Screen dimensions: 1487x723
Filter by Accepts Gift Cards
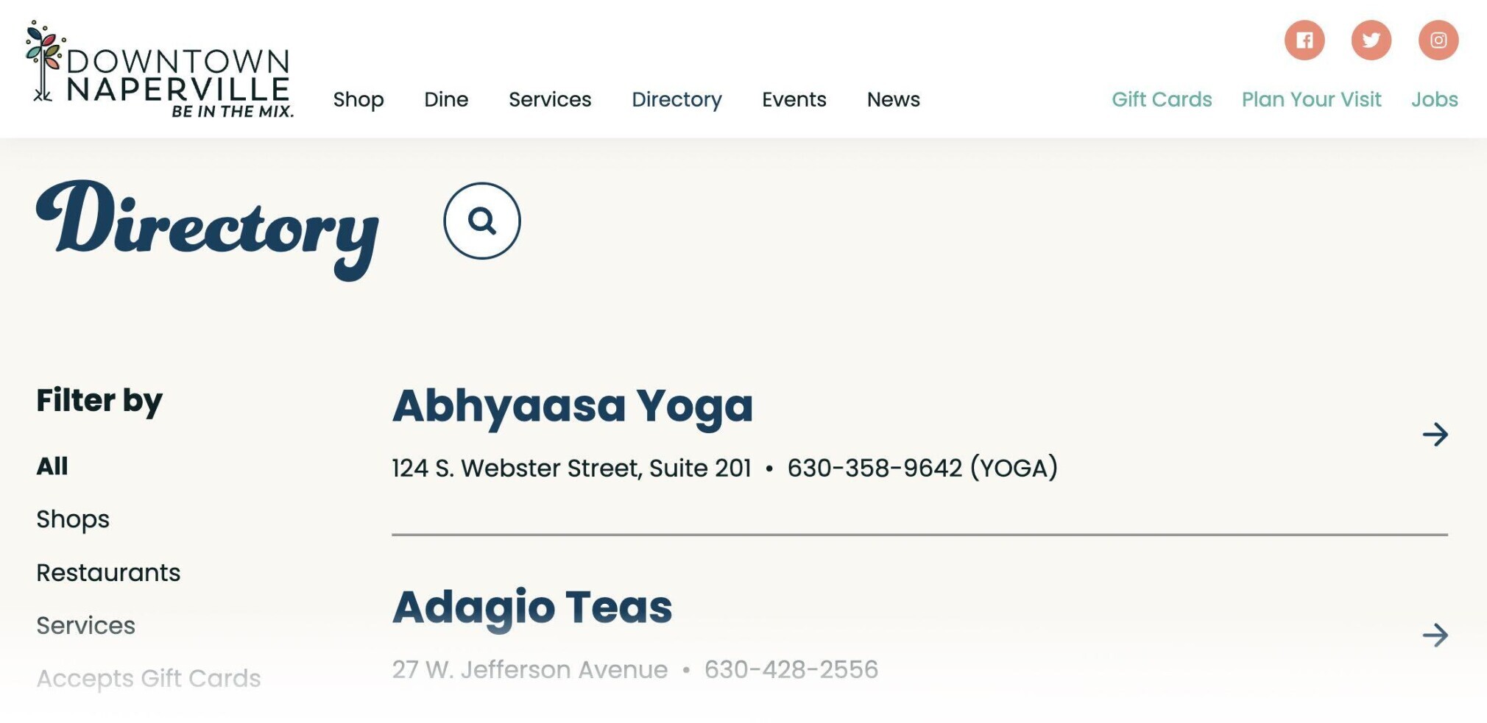(x=149, y=678)
